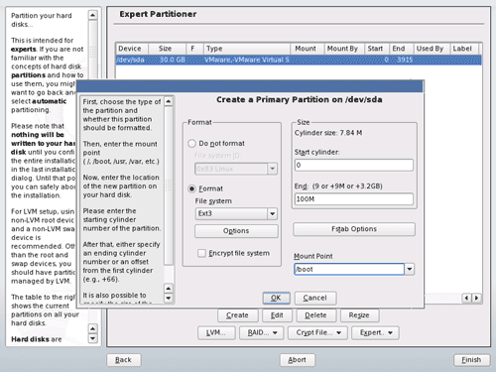This screenshot has height=372, width=496.
Task: Click the Mount By column header
Action: click(344, 49)
